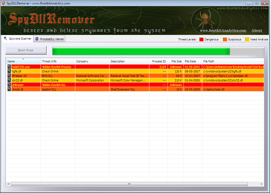The image size is (271, 193).
Task: Open the www.RootkitAnalytics.com link
Action: pos(223,30)
